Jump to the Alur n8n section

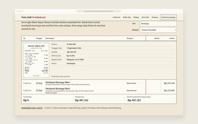point(145,17)
